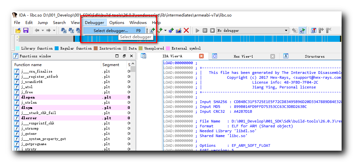
Task: Sort by Function name column header
Action: [56, 65]
